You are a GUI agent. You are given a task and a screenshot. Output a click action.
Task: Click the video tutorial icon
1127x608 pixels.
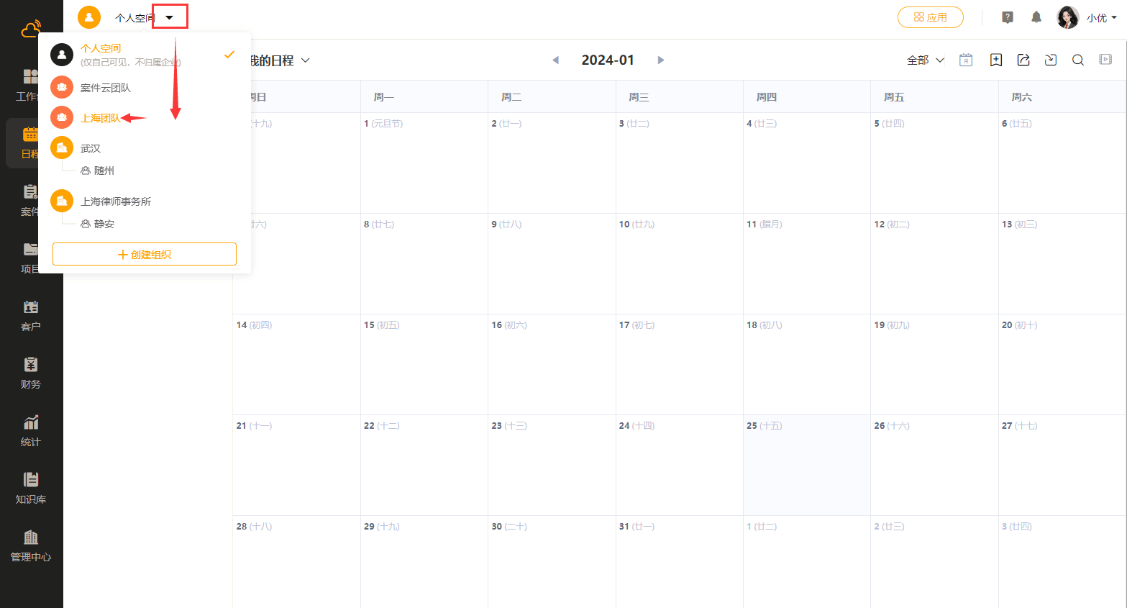pos(1105,60)
